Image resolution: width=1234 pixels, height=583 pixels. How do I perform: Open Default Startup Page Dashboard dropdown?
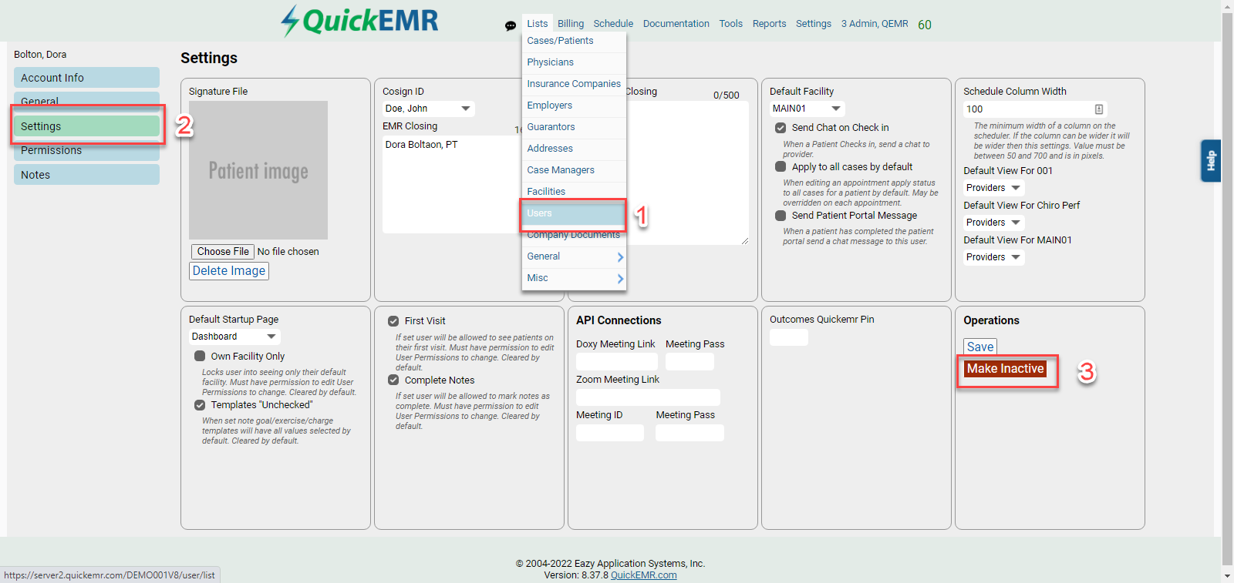[x=234, y=337]
